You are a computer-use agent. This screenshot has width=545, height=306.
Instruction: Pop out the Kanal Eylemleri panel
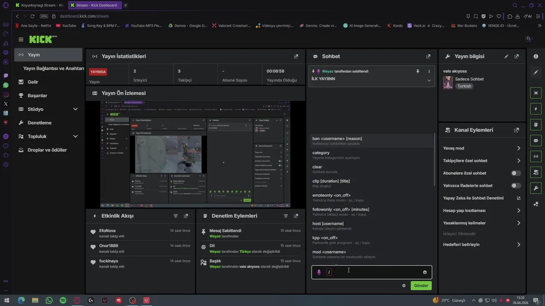pos(516,130)
